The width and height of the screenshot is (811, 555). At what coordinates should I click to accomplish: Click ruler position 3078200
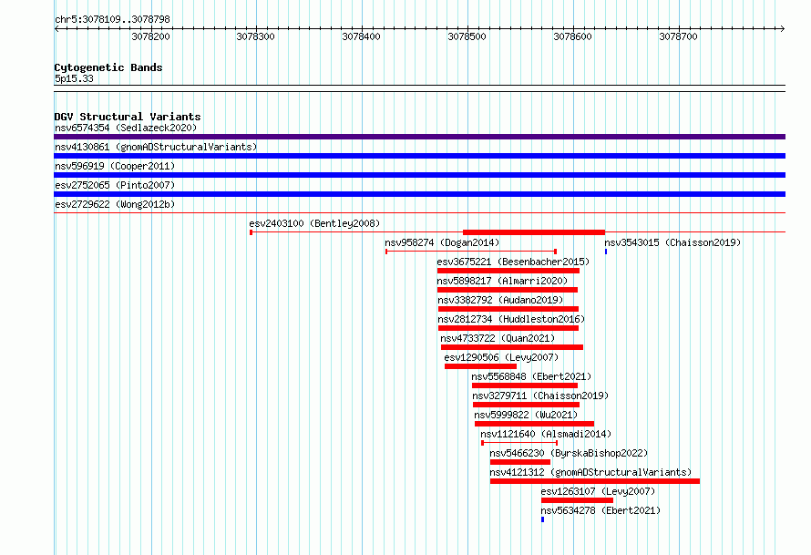(x=150, y=36)
